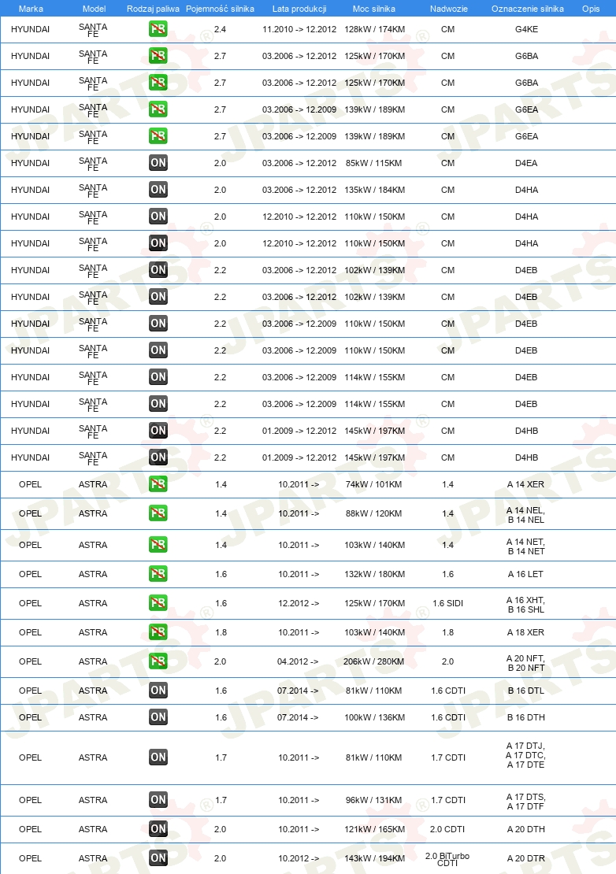Click the engine code B 16 DTL
Screen dimensions: 616x874
pyautogui.click(x=525, y=691)
